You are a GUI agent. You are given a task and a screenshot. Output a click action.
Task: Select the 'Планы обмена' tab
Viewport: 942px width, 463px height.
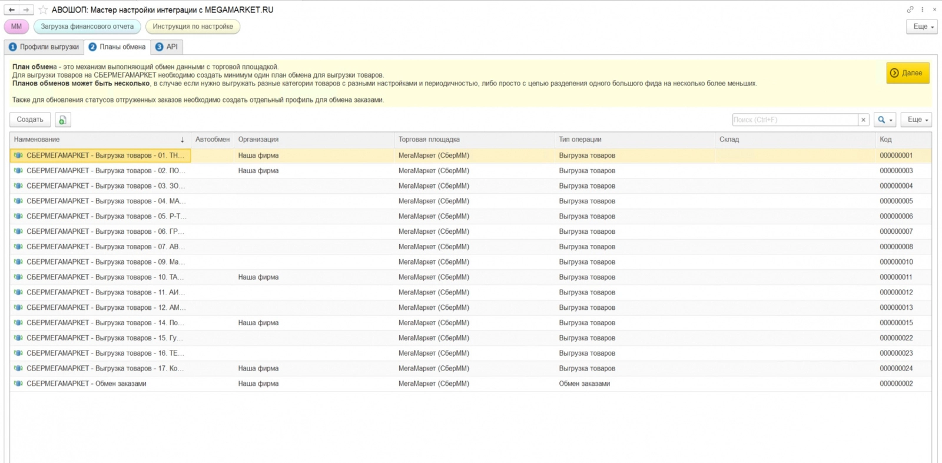pyautogui.click(x=117, y=47)
